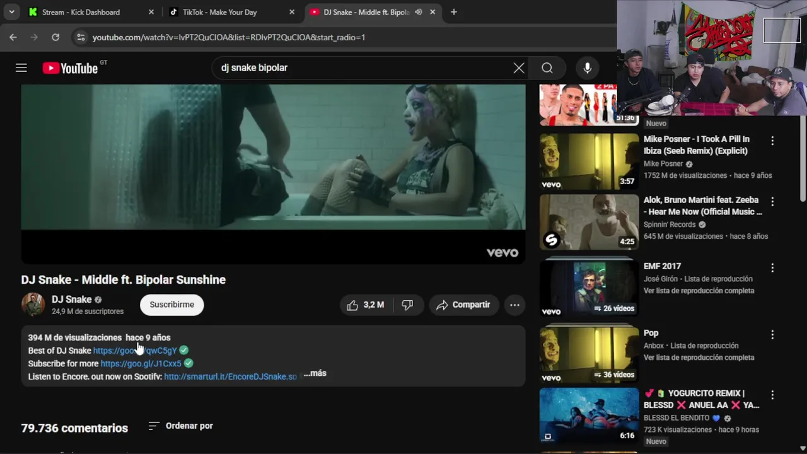The image size is (807, 454).
Task: Open the goo.gl/J1Cxx5 subscribe link
Action: (x=141, y=364)
